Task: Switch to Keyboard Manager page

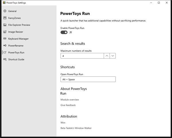Action: 18,39
